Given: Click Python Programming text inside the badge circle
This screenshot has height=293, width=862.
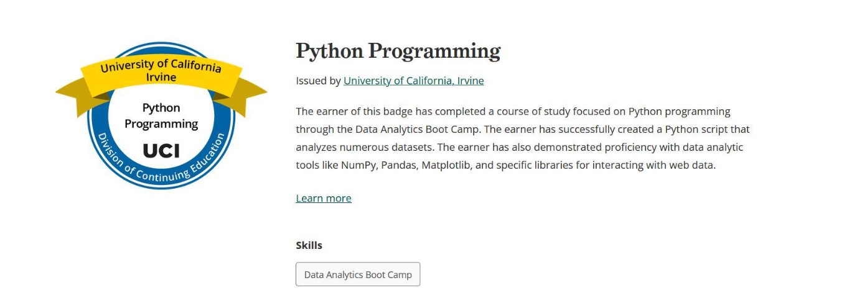Looking at the screenshot, I should coord(161,115).
